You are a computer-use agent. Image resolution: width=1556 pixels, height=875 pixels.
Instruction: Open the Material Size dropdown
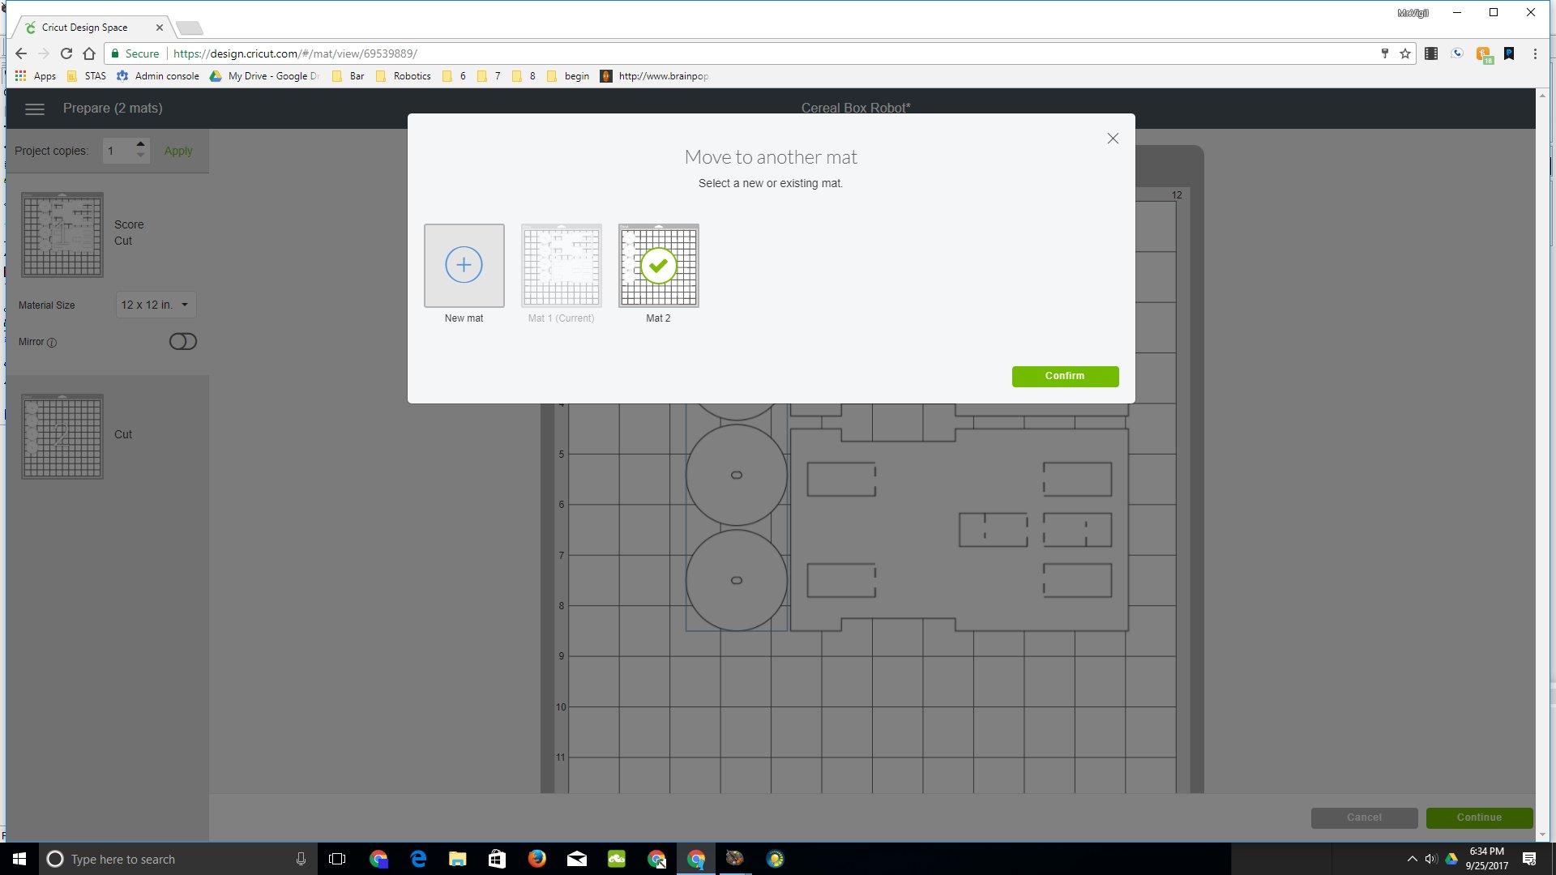click(x=156, y=305)
